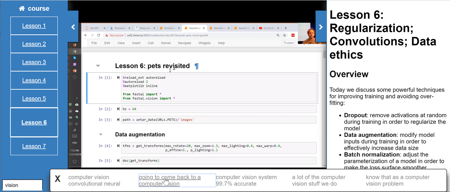Collapse sidebar with the left chevron arrow
This screenshot has width=450, height=192.
[x=73, y=27]
